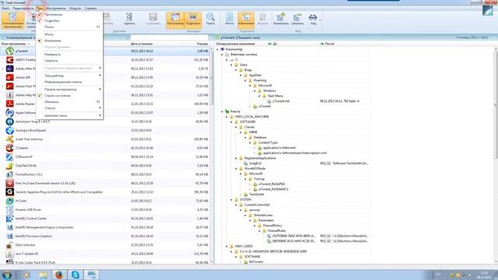The image size is (498, 280).
Task: Click the Удалить (Uninstall) toolbar icon
Action: point(129,19)
